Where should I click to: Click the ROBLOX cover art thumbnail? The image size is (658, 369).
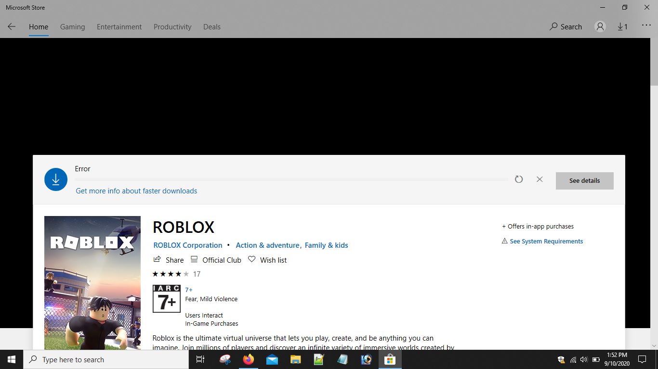(x=92, y=283)
